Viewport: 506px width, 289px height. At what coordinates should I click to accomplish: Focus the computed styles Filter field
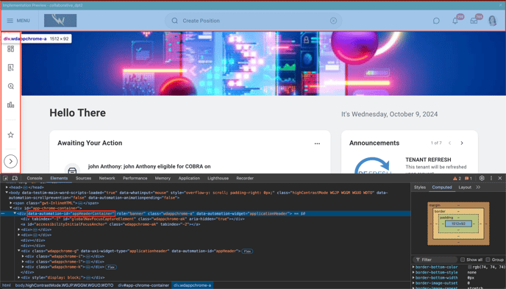pos(435,260)
